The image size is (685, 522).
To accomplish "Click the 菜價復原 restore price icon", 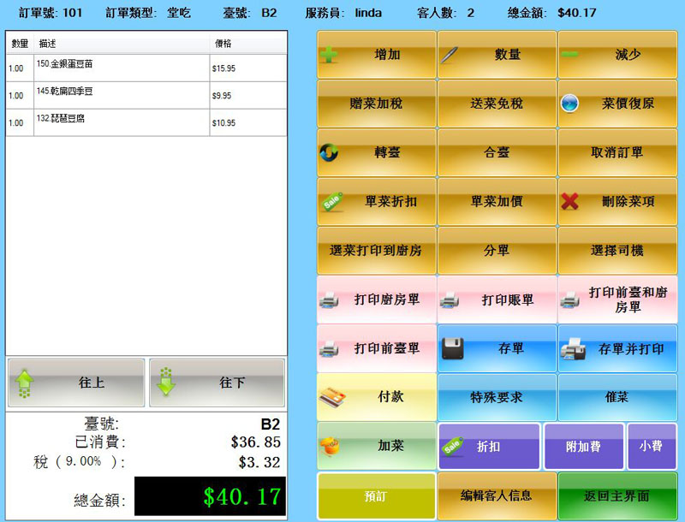I will click(570, 104).
